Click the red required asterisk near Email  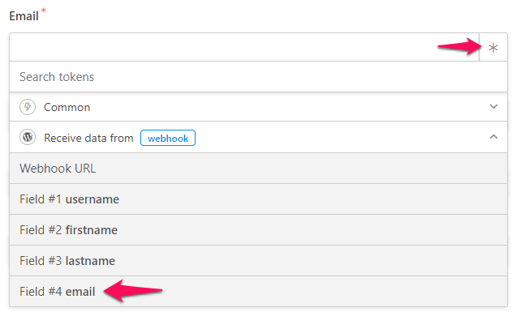tap(44, 11)
